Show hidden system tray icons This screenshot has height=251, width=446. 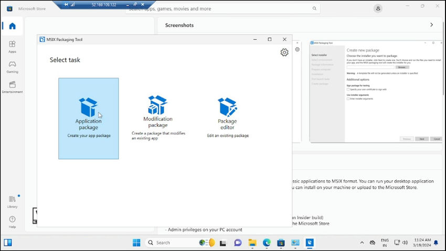[x=362, y=243]
